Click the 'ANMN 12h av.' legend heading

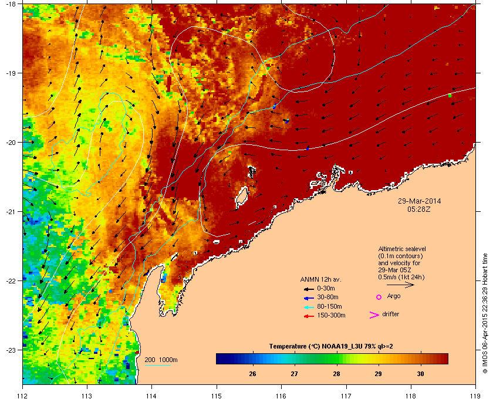[x=320, y=279]
